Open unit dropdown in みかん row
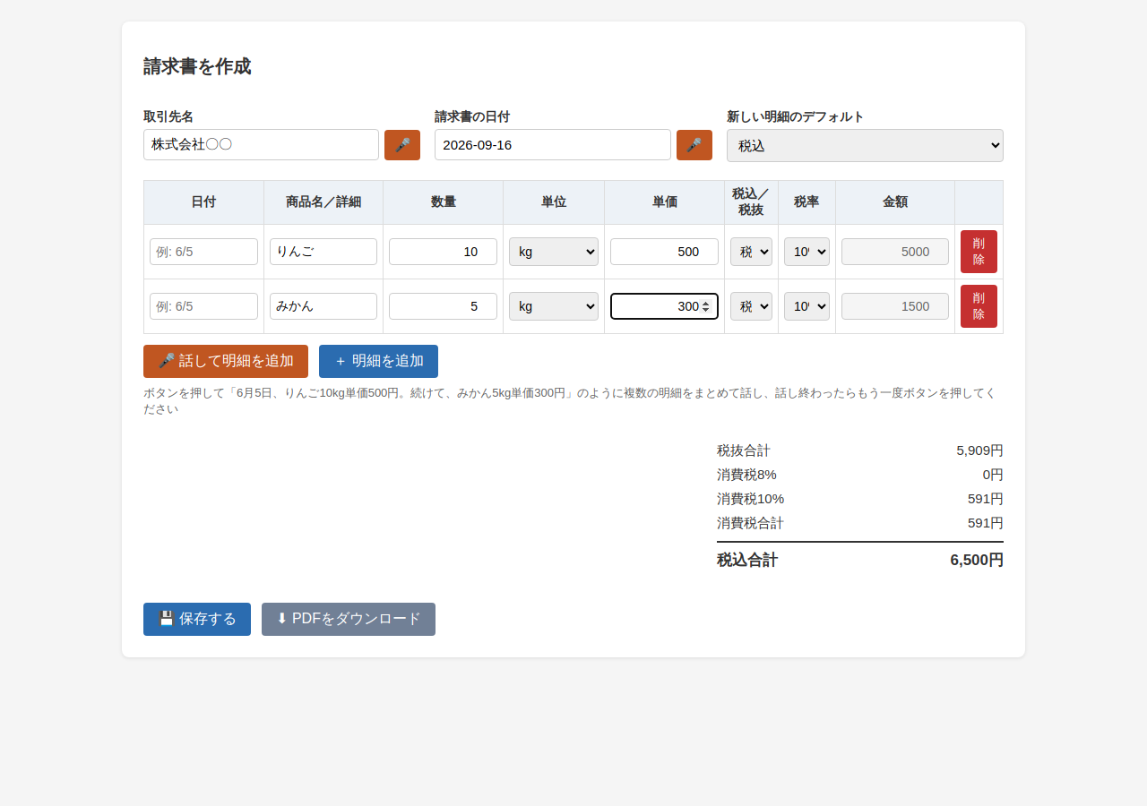 pyautogui.click(x=554, y=306)
